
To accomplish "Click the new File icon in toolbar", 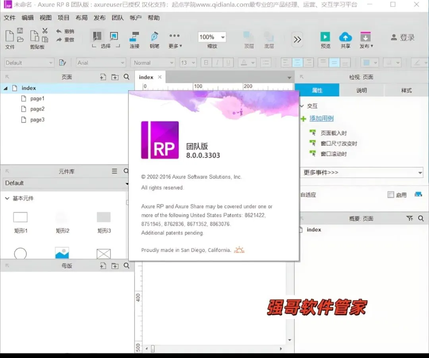I will coord(10,36).
